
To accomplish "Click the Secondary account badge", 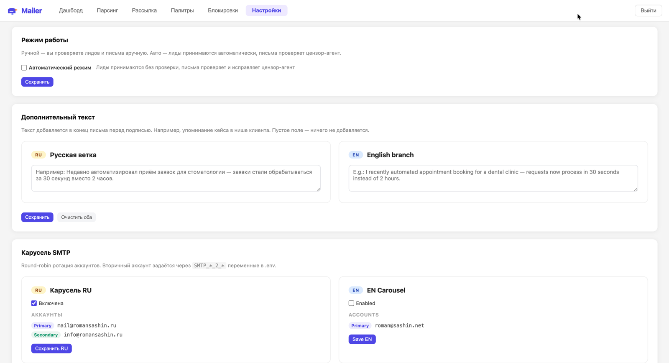I will coord(46,335).
